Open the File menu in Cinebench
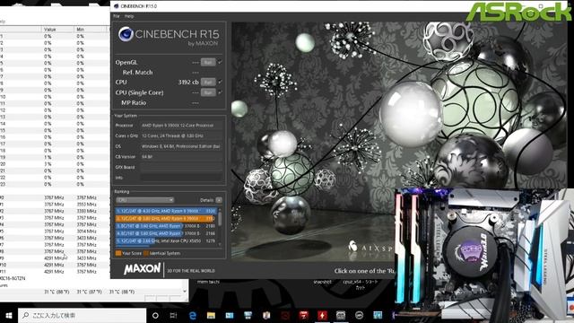This screenshot has width=574, height=323. point(117,16)
